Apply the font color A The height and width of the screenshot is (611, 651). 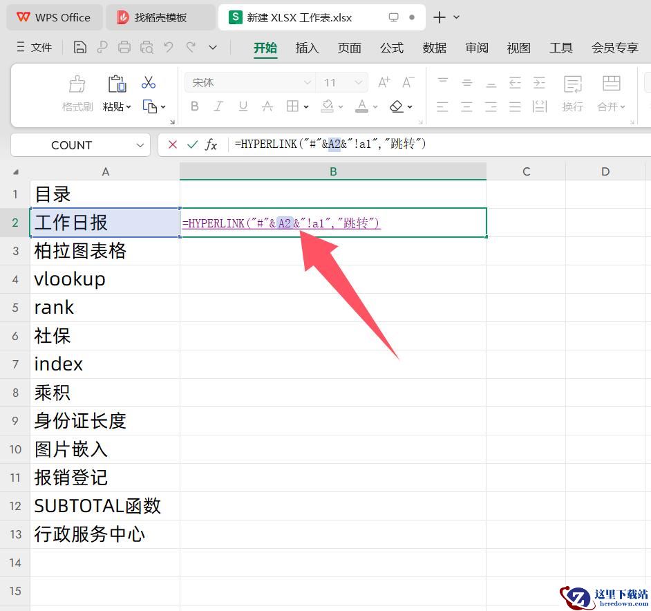pyautogui.click(x=361, y=106)
